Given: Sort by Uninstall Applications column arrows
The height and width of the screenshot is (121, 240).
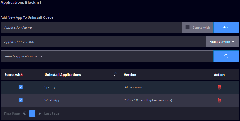Looking at the screenshot, I should point(115,75).
